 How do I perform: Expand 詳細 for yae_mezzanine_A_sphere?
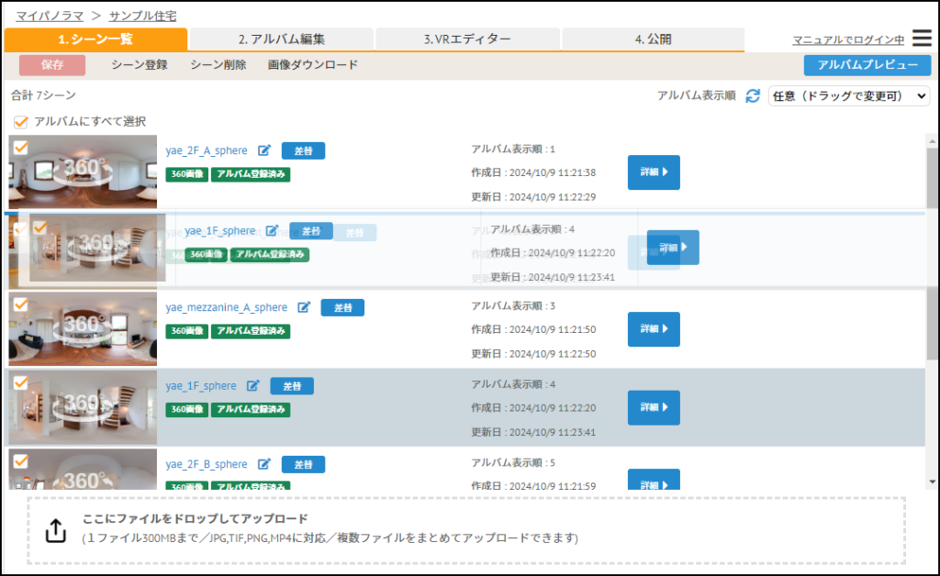click(654, 329)
